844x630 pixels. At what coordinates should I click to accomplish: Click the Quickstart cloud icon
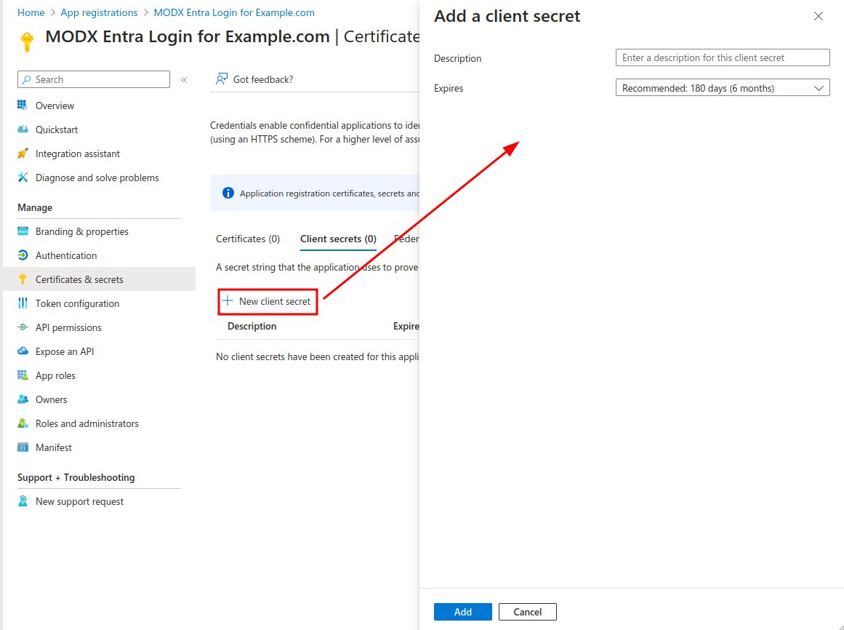[x=23, y=129]
